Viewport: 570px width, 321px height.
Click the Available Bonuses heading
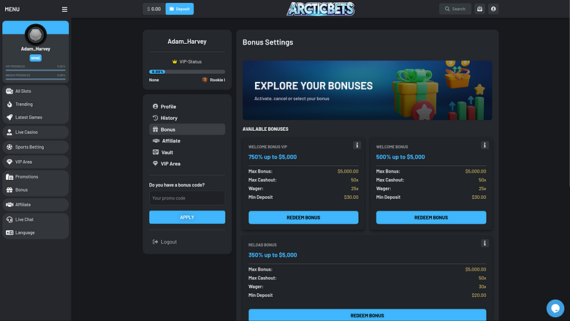[x=265, y=129]
